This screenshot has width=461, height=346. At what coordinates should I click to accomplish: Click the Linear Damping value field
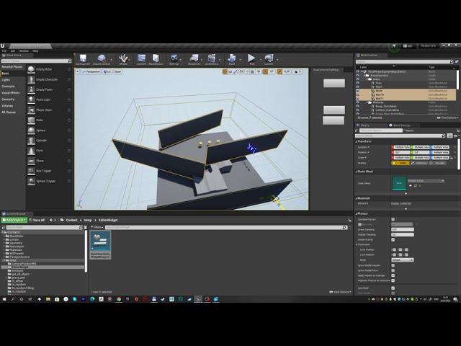click(403, 229)
